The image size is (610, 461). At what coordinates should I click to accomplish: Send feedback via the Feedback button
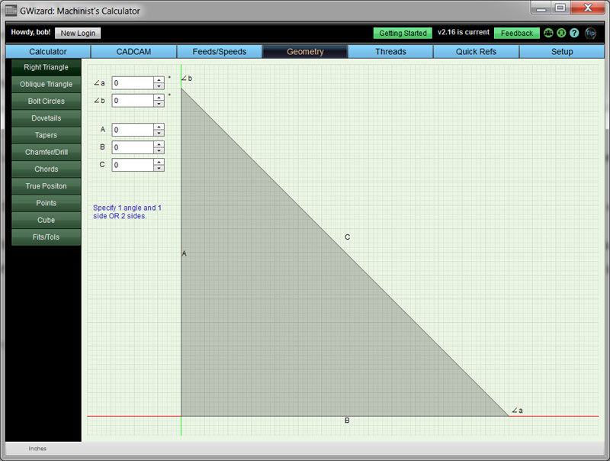(x=516, y=33)
